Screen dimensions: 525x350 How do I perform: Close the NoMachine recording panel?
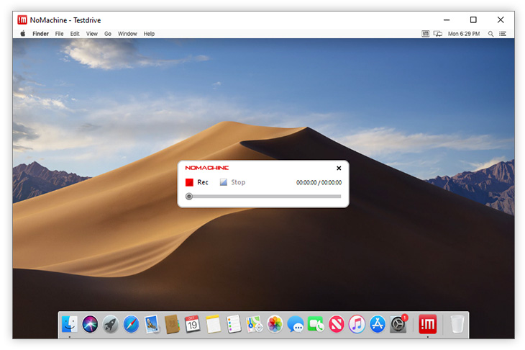(x=339, y=169)
